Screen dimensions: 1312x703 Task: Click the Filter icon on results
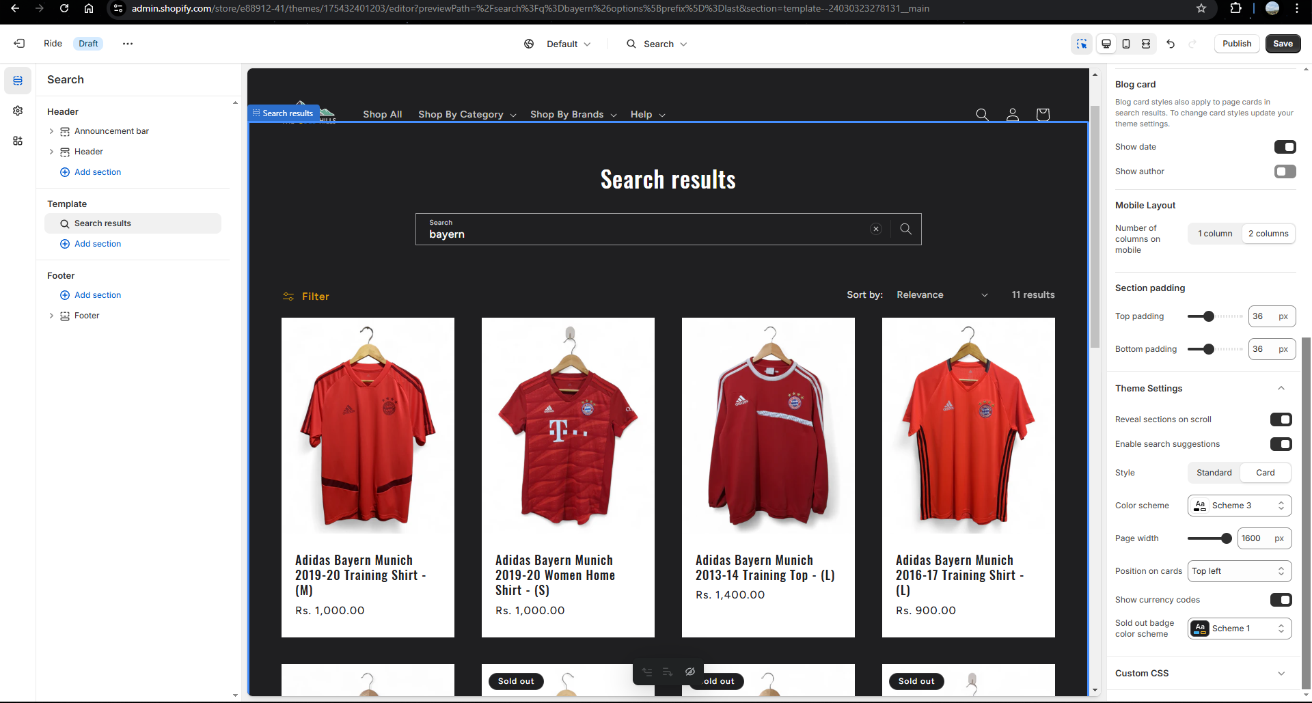pos(288,297)
